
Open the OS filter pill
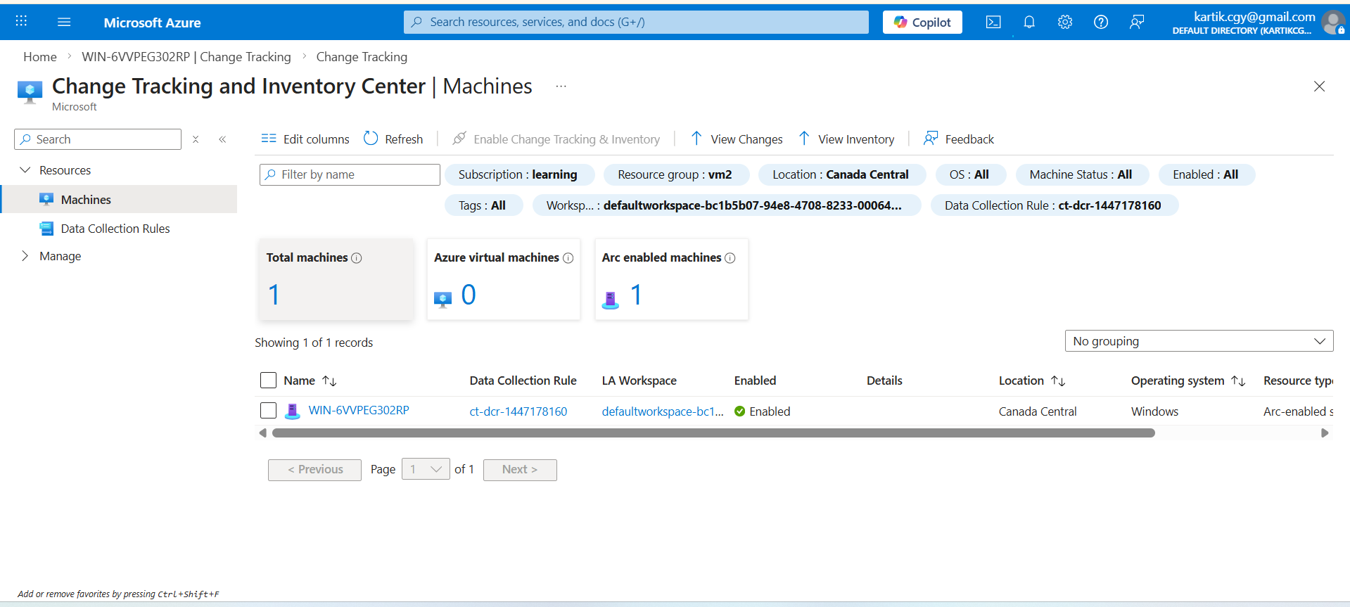pos(969,174)
